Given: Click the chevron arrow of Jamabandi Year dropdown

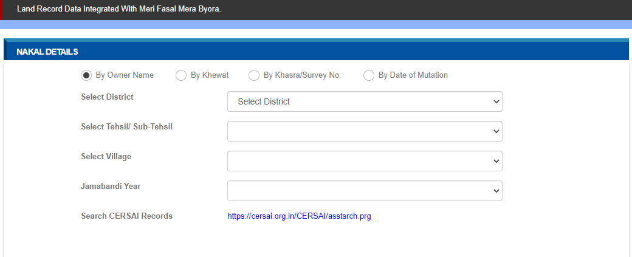Looking at the screenshot, I should pyautogui.click(x=496, y=191).
